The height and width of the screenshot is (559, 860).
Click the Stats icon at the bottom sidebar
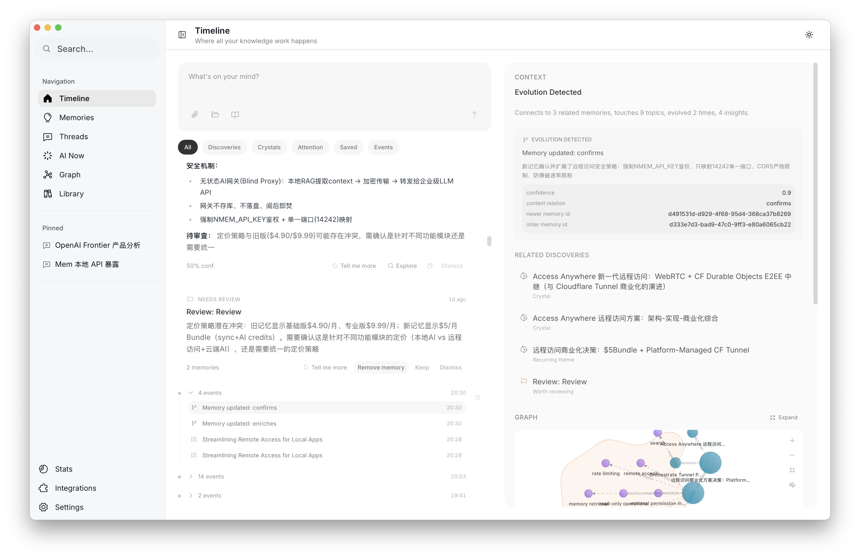[x=43, y=469]
